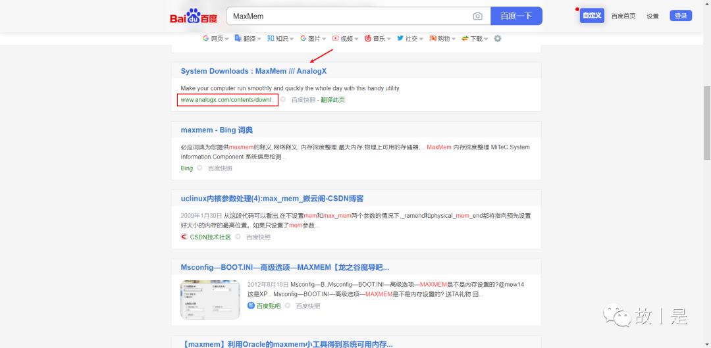Expand the 知识 dropdown
Image resolution: width=711 pixels, height=348 pixels.
pyautogui.click(x=292, y=39)
